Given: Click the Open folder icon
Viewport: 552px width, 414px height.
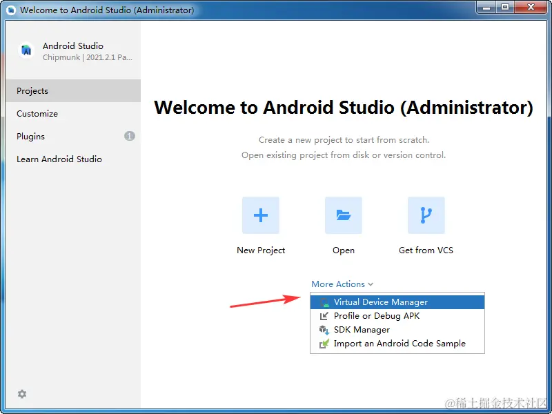Looking at the screenshot, I should tap(343, 215).
